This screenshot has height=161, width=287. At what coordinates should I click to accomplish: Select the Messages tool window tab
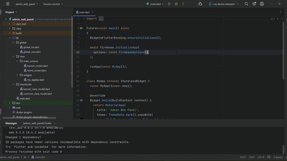[x=11, y=123]
